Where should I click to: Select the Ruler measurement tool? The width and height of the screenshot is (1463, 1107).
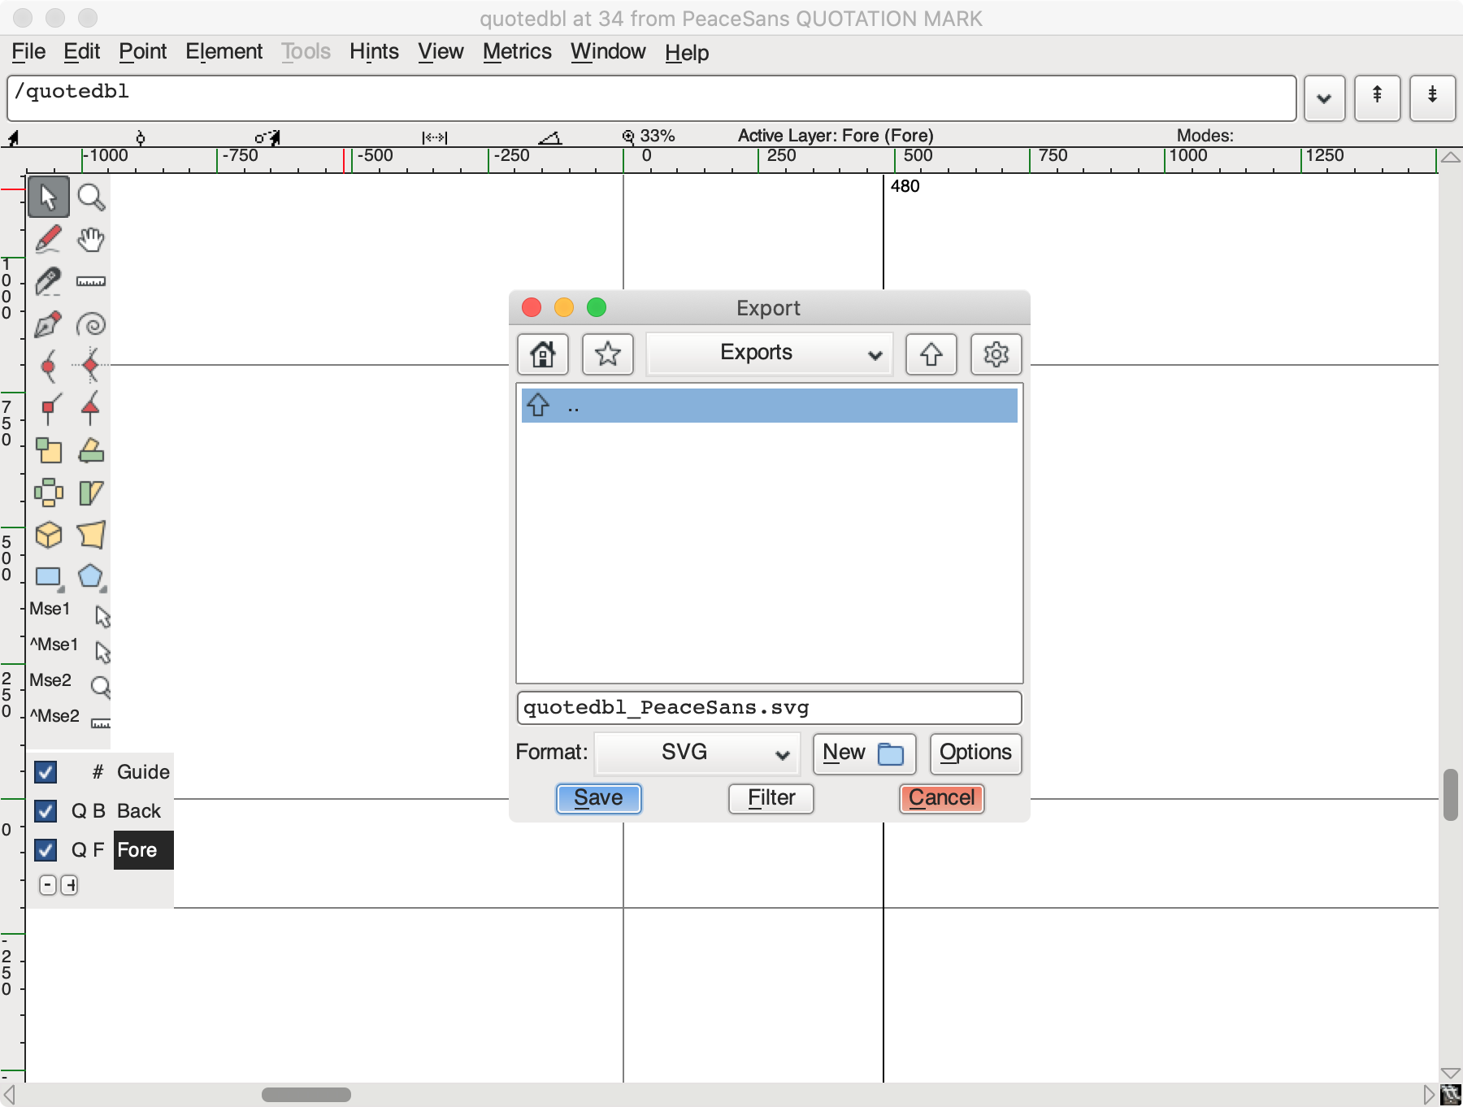tap(91, 281)
